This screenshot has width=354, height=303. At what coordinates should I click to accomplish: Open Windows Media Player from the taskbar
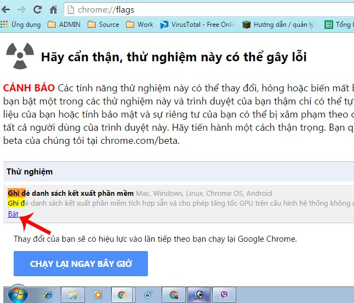click(98, 295)
